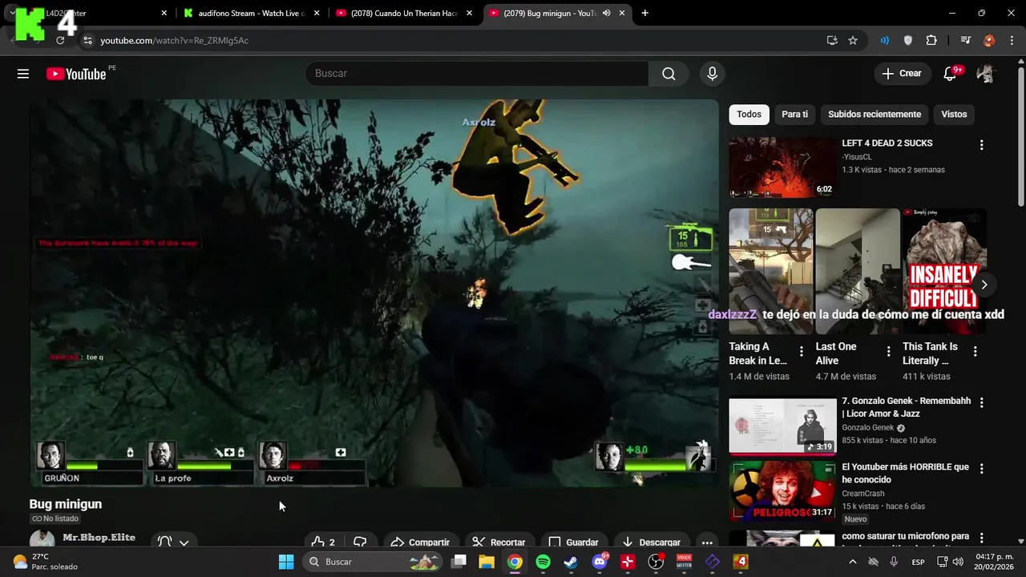
Task: Select the Para ti filter chip
Action: [x=795, y=115]
